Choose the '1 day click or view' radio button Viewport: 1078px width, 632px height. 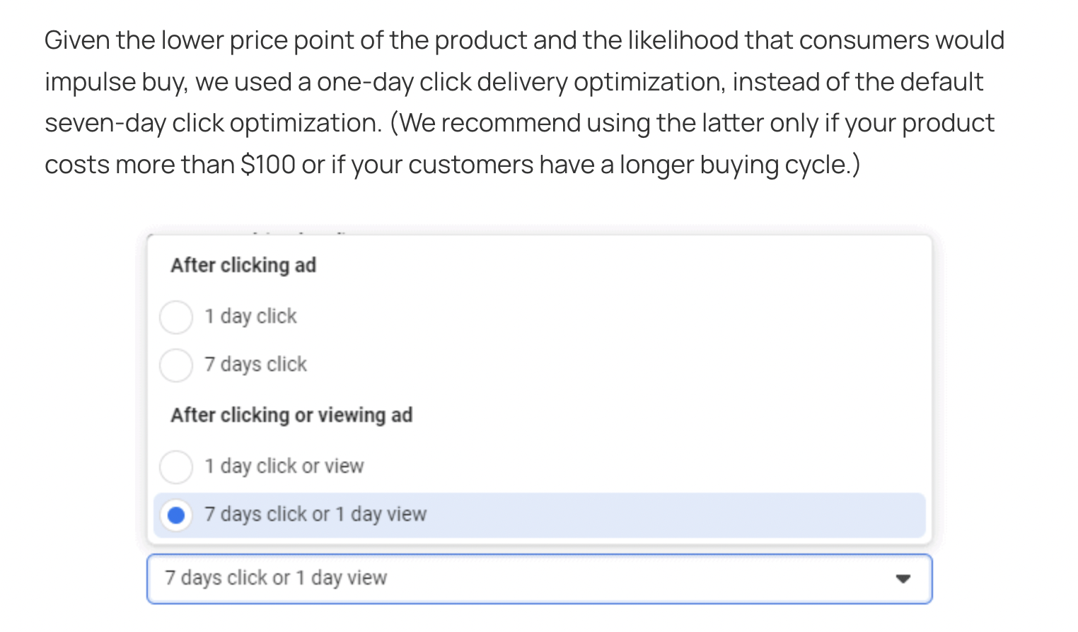click(176, 467)
